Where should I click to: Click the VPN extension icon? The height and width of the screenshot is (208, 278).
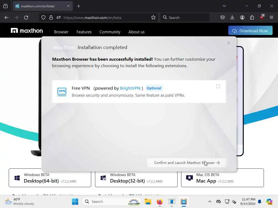pyautogui.click(x=62, y=92)
